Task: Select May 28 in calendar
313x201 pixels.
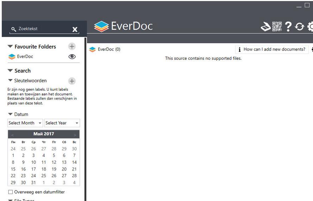Action: pos(74,176)
